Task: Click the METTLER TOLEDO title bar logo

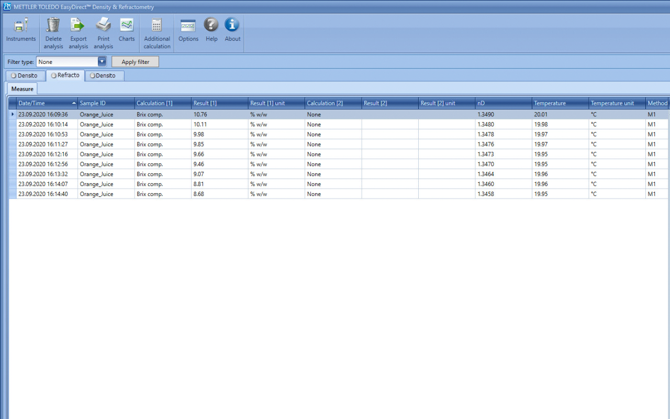Action: (x=7, y=7)
